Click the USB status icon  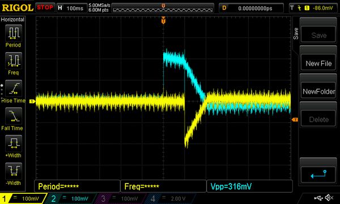point(318,198)
